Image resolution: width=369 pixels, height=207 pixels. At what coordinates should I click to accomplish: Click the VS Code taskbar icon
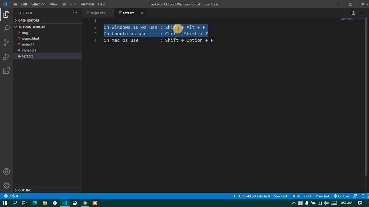click(65, 203)
